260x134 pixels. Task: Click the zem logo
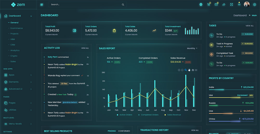(18, 5)
